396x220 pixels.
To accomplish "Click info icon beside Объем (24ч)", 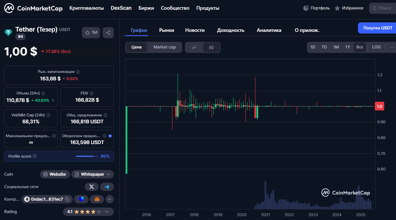I will click(x=43, y=93).
